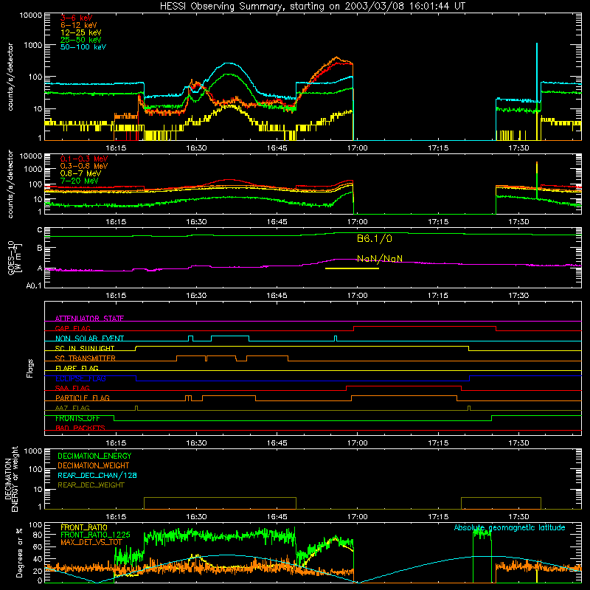Select the 3-6 keV legend label

[x=77, y=18]
